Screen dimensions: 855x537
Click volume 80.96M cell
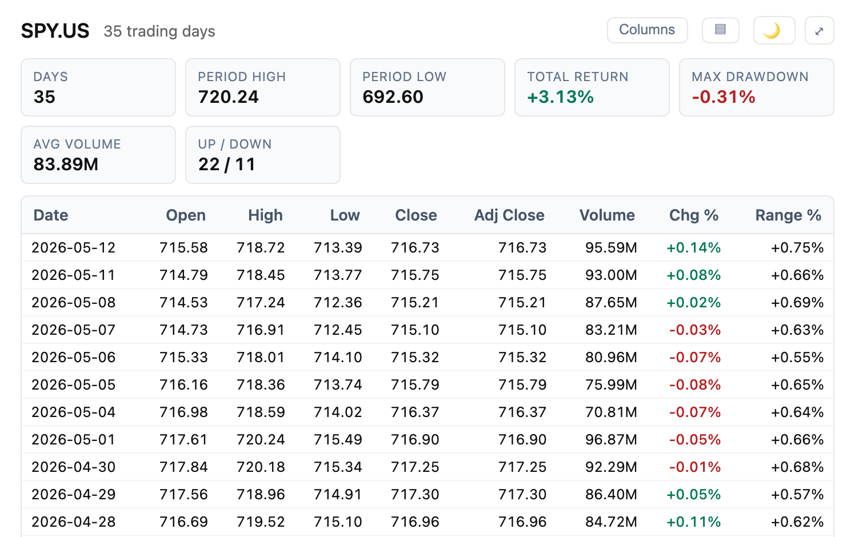point(611,357)
